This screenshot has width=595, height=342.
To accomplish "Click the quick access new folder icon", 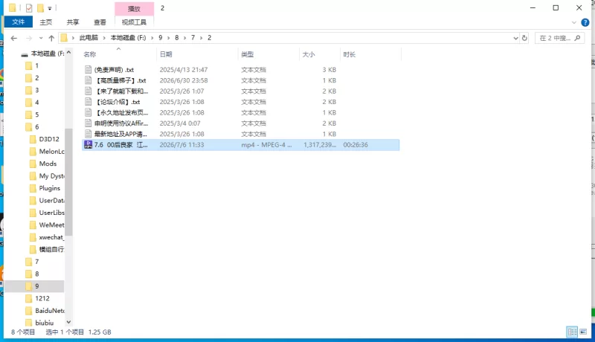I will [40, 7].
